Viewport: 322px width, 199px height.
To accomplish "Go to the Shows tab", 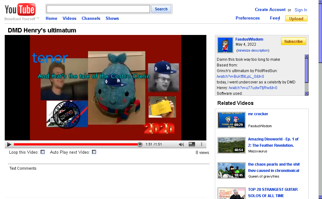I will click(112, 18).
